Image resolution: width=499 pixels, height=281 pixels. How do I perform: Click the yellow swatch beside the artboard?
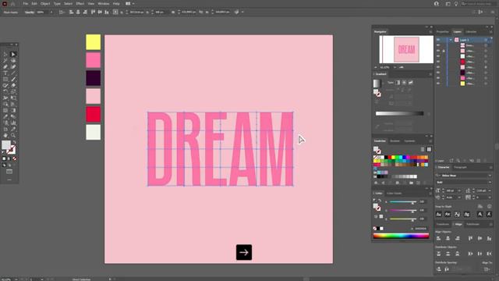click(x=94, y=42)
